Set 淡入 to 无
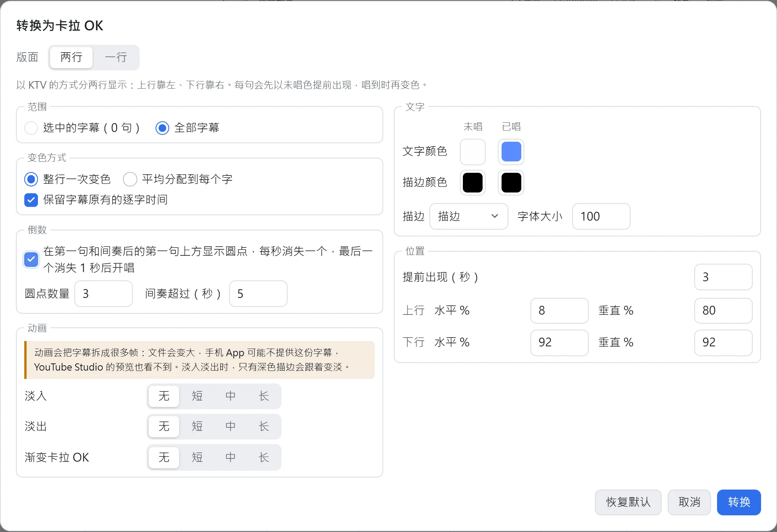777x532 pixels. click(164, 396)
